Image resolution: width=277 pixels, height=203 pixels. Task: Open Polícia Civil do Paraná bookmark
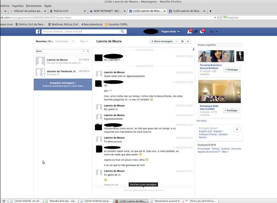[x=30, y=24]
